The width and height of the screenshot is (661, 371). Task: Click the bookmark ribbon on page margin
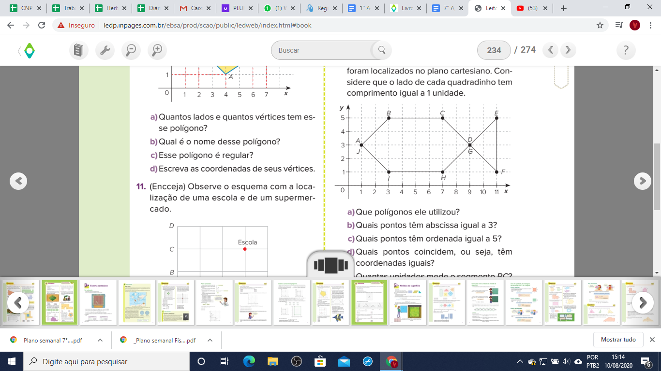(x=561, y=77)
